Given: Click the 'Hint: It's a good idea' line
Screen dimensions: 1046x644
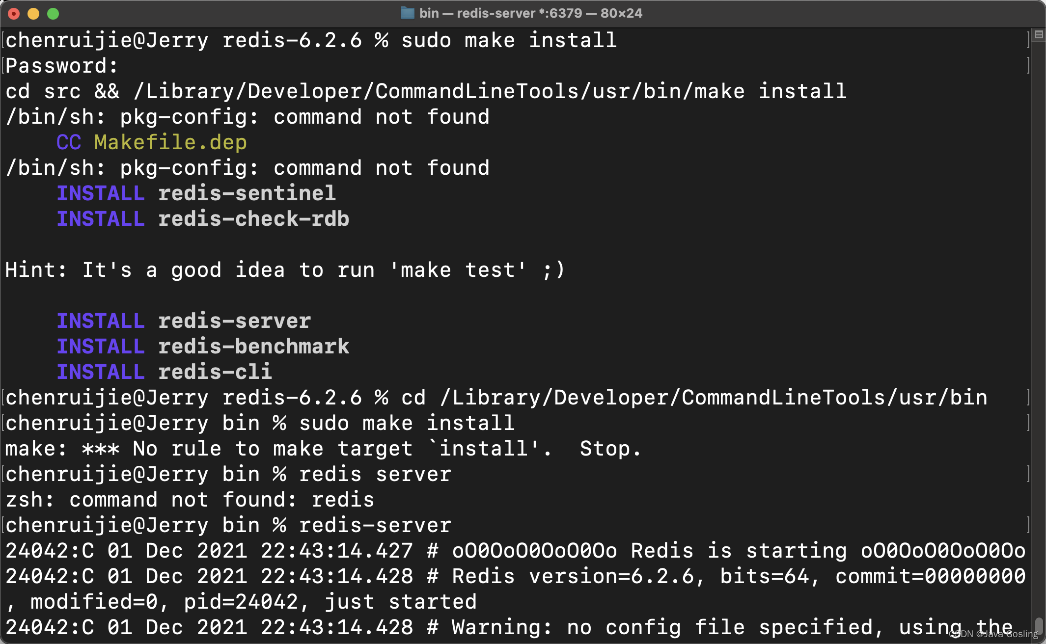Looking at the screenshot, I should point(285,270).
